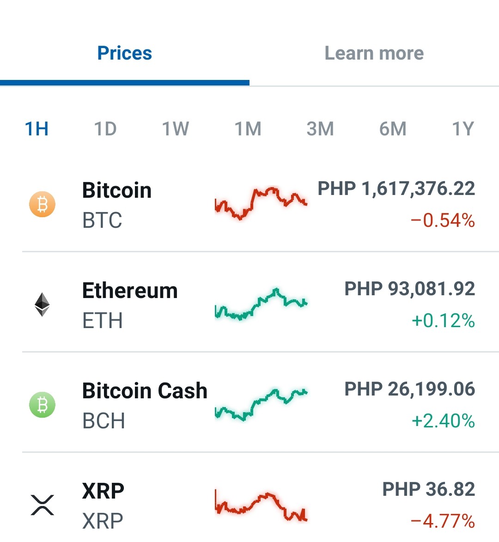Image resolution: width=499 pixels, height=542 pixels.
Task: Open the Bitcoin red sparkline chart
Action: pyautogui.click(x=261, y=204)
